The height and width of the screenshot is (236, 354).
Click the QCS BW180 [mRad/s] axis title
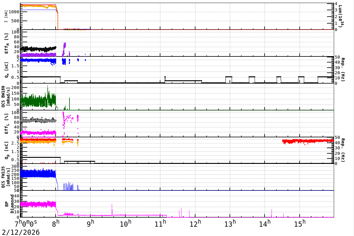(6, 97)
